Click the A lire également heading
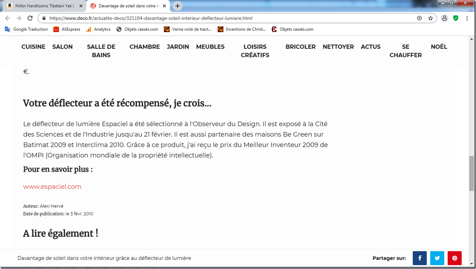Image resolution: width=476 pixels, height=269 pixels. [x=60, y=234]
